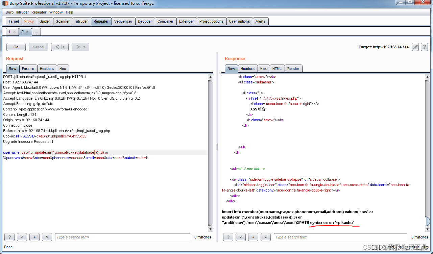Go to previous match in the response search
Image resolution: width=433 pixels, height=254 pixels.
coord(241,237)
